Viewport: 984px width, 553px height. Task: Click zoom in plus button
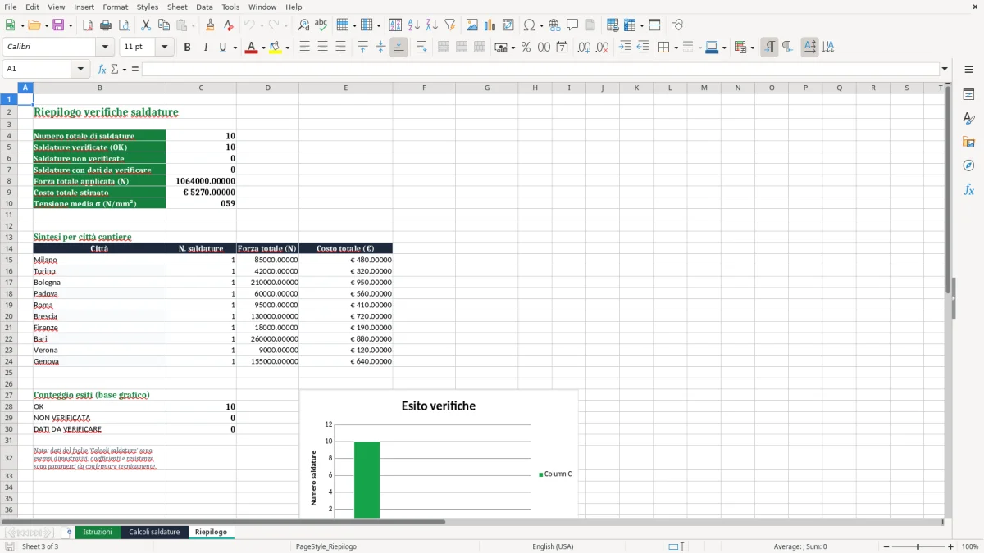point(951,546)
